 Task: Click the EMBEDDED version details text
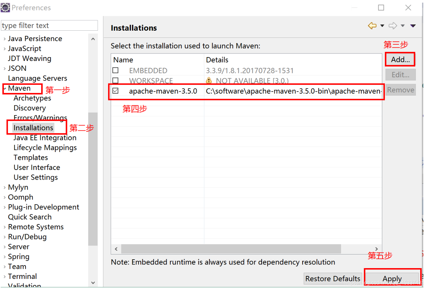[250, 70]
